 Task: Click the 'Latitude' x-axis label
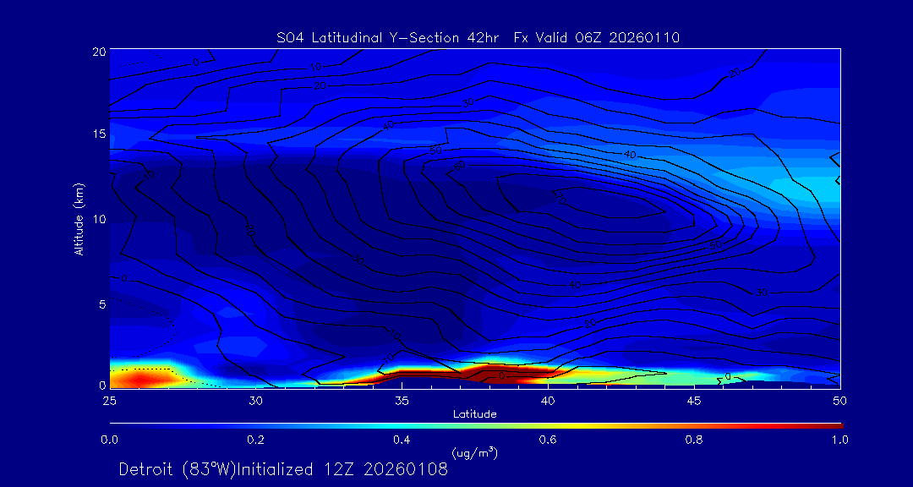[x=474, y=414]
